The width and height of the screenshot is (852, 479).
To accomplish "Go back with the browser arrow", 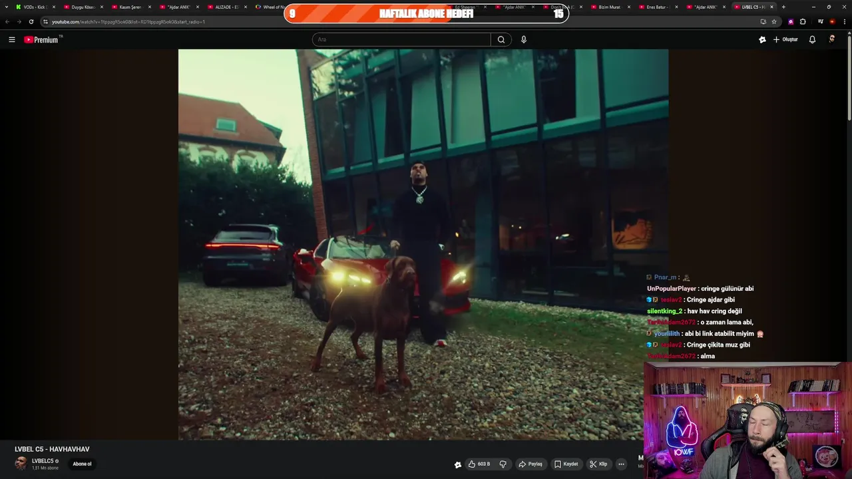I will (x=7, y=21).
